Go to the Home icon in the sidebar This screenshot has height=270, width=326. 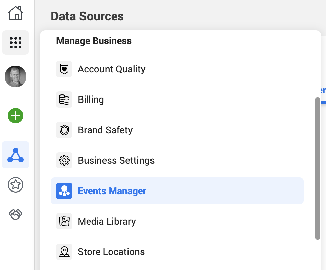click(16, 13)
